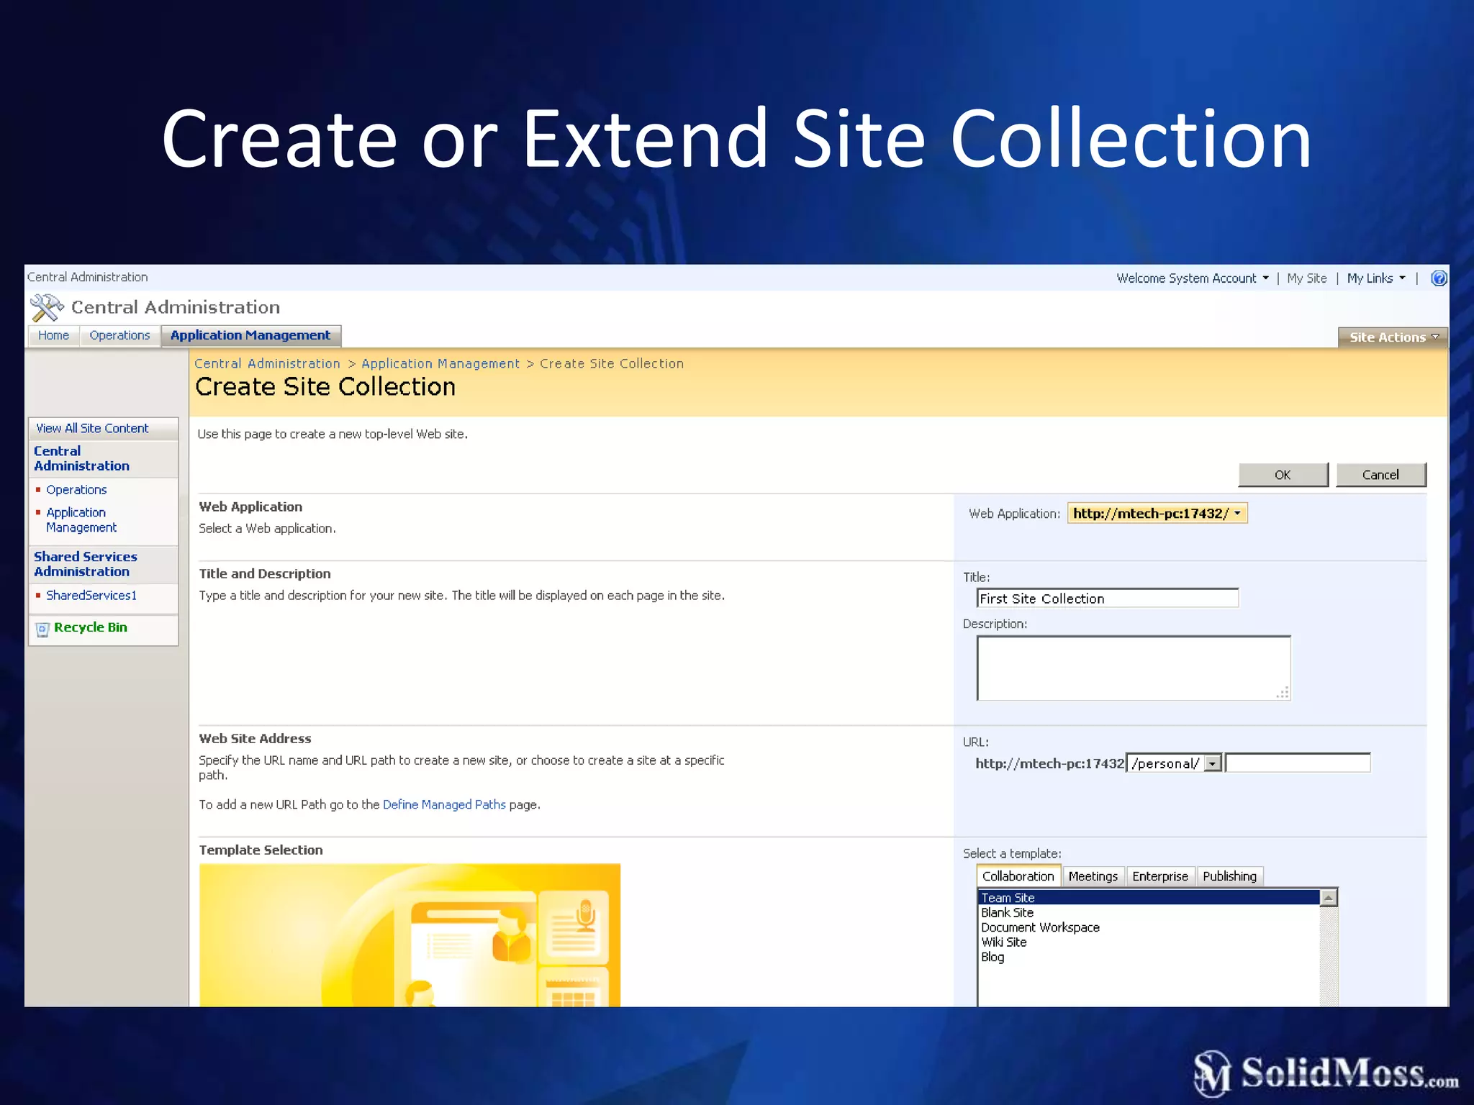
Task: Open the Define Managed Paths link
Action: coord(444,804)
